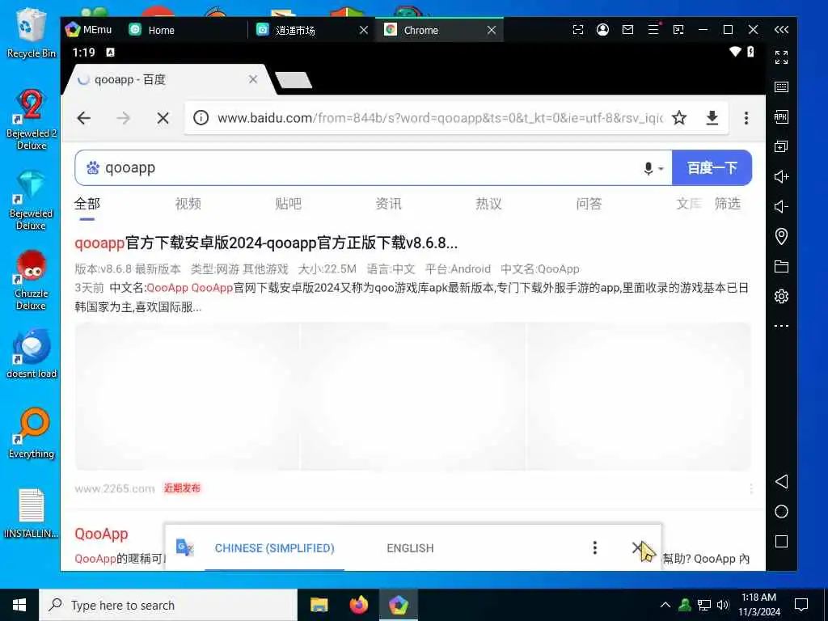Open the site info icon in the address bar
The width and height of the screenshot is (828, 621).
(201, 118)
